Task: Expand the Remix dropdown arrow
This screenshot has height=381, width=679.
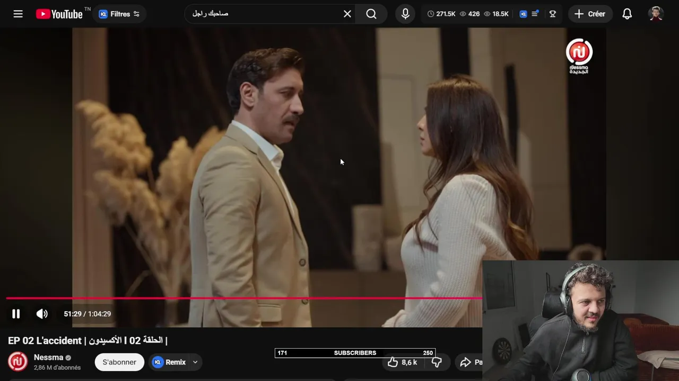Action: pyautogui.click(x=195, y=362)
